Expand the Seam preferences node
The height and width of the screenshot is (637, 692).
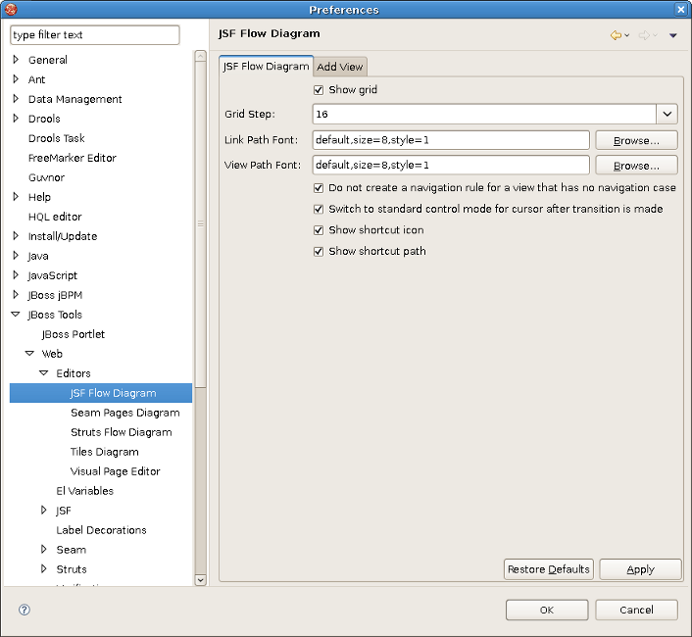44,550
